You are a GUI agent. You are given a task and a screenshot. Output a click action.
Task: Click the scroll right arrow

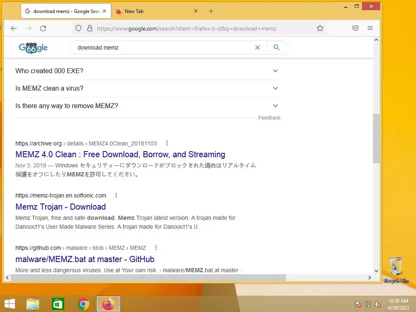(x=370, y=278)
